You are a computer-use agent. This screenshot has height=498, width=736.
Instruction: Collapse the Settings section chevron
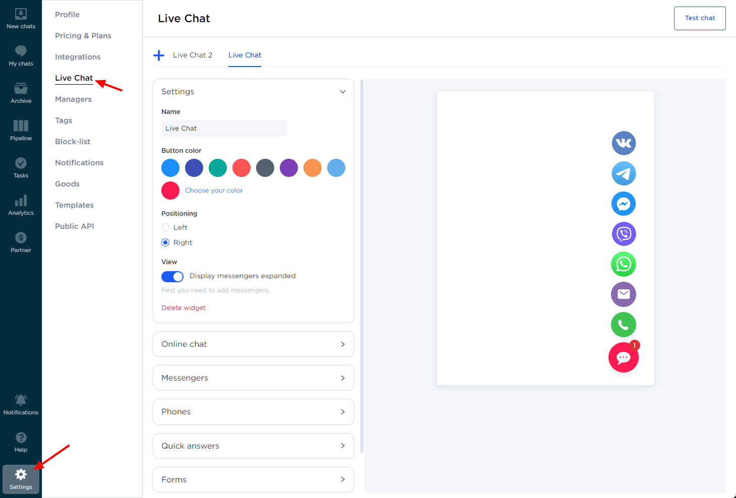343,92
